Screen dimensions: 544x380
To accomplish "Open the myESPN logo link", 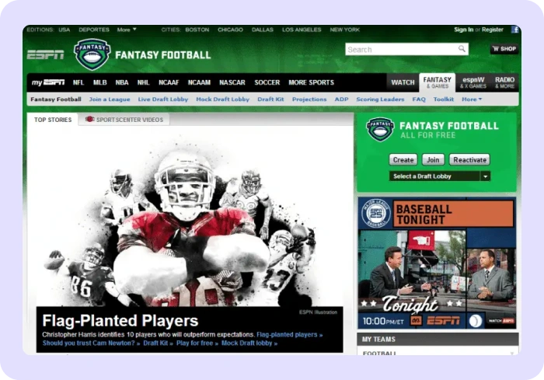I will click(x=48, y=82).
